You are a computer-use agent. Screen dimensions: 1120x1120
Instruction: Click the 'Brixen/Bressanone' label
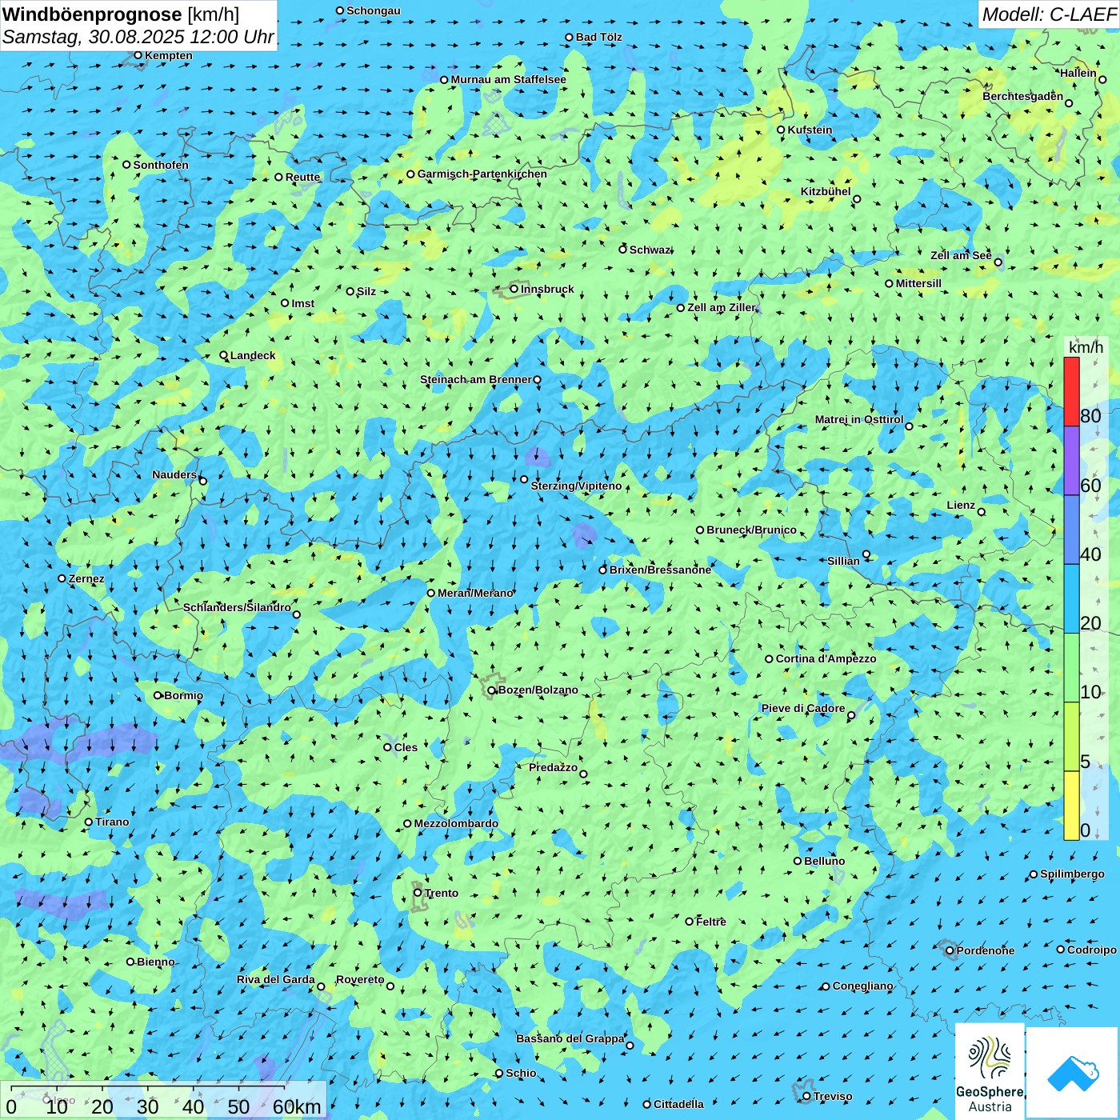(660, 570)
